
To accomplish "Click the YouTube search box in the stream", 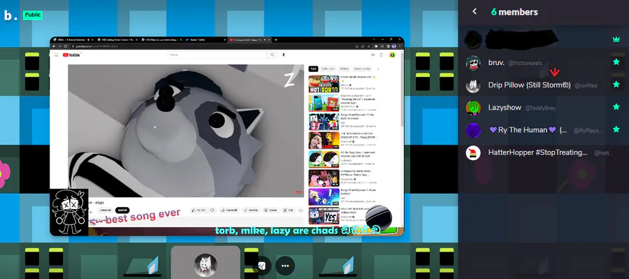I will click(x=217, y=55).
